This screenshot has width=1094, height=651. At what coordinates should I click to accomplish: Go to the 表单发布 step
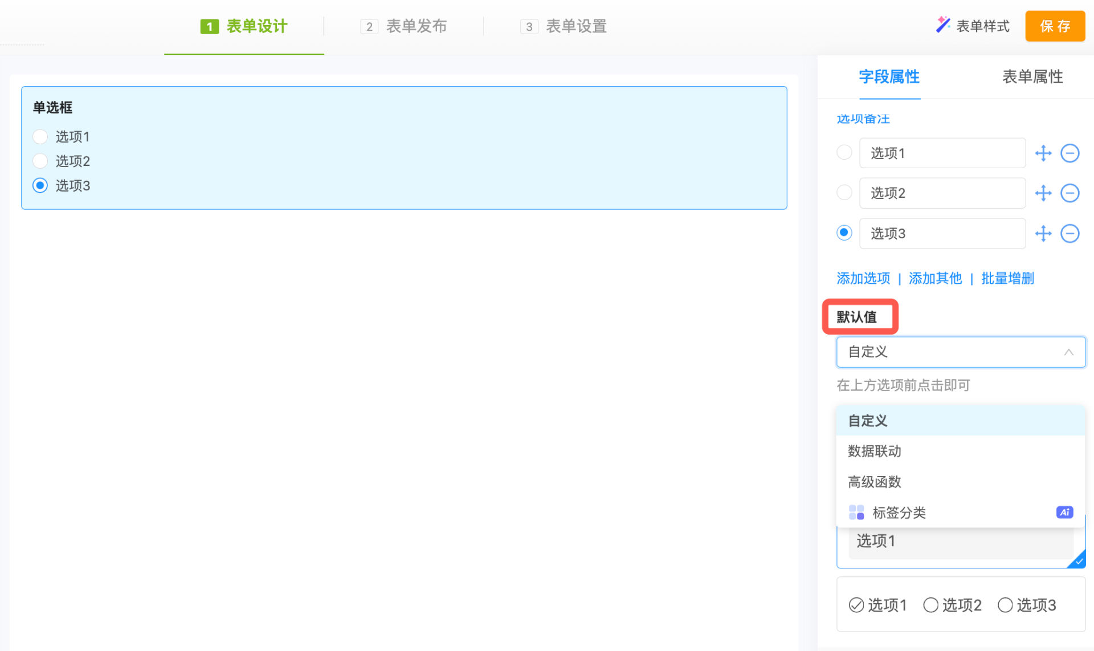(404, 26)
